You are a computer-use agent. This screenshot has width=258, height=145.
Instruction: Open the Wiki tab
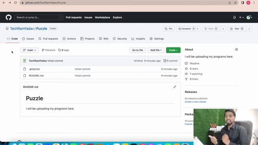(104, 39)
